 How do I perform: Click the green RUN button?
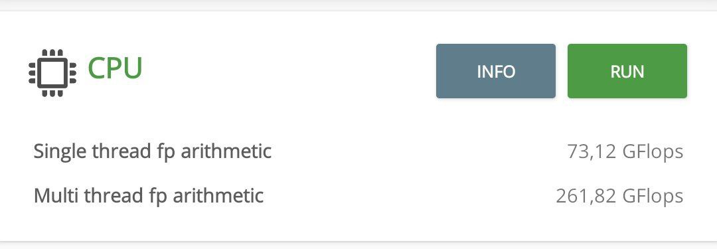627,71
